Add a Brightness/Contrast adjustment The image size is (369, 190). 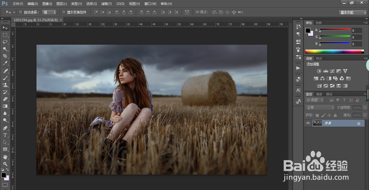pos(319,71)
